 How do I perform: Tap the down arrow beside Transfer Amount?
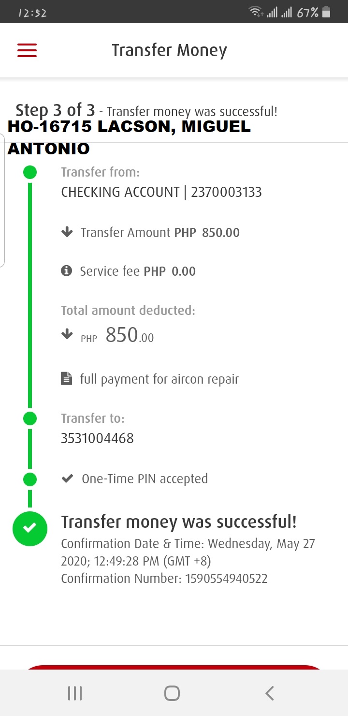[67, 233]
